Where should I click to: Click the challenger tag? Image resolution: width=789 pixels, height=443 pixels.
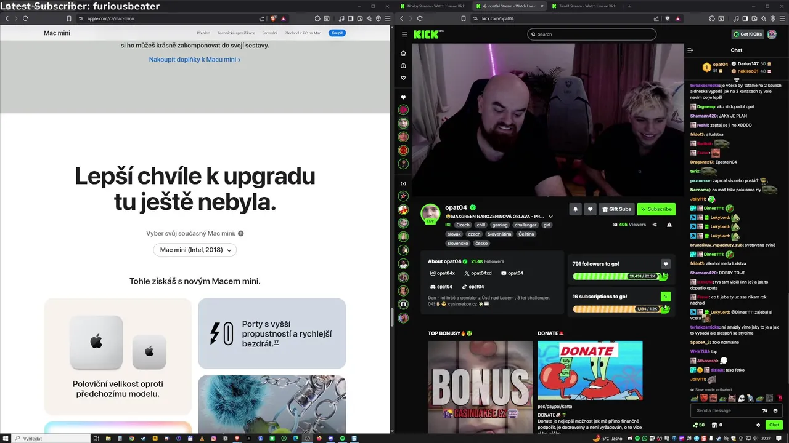pyautogui.click(x=526, y=225)
